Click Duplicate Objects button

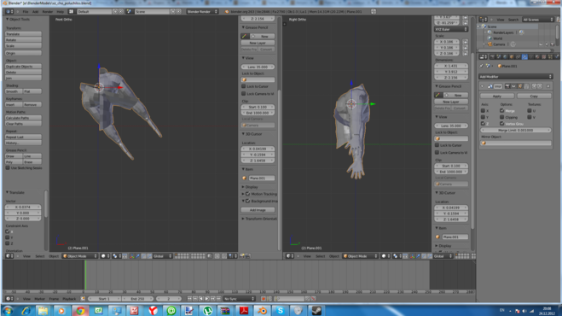23,67
